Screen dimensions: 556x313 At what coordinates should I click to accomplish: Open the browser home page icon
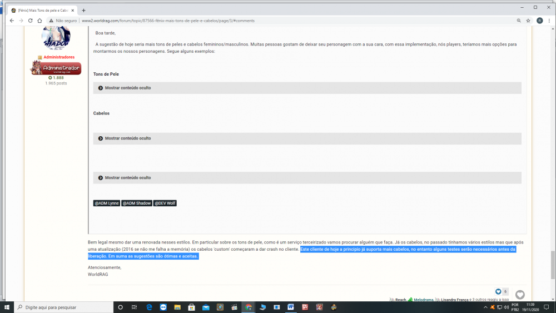[x=39, y=21]
